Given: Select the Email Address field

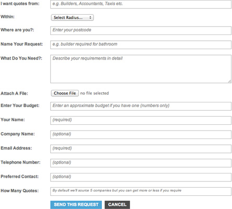Looking at the screenshot, I should tap(141, 149).
